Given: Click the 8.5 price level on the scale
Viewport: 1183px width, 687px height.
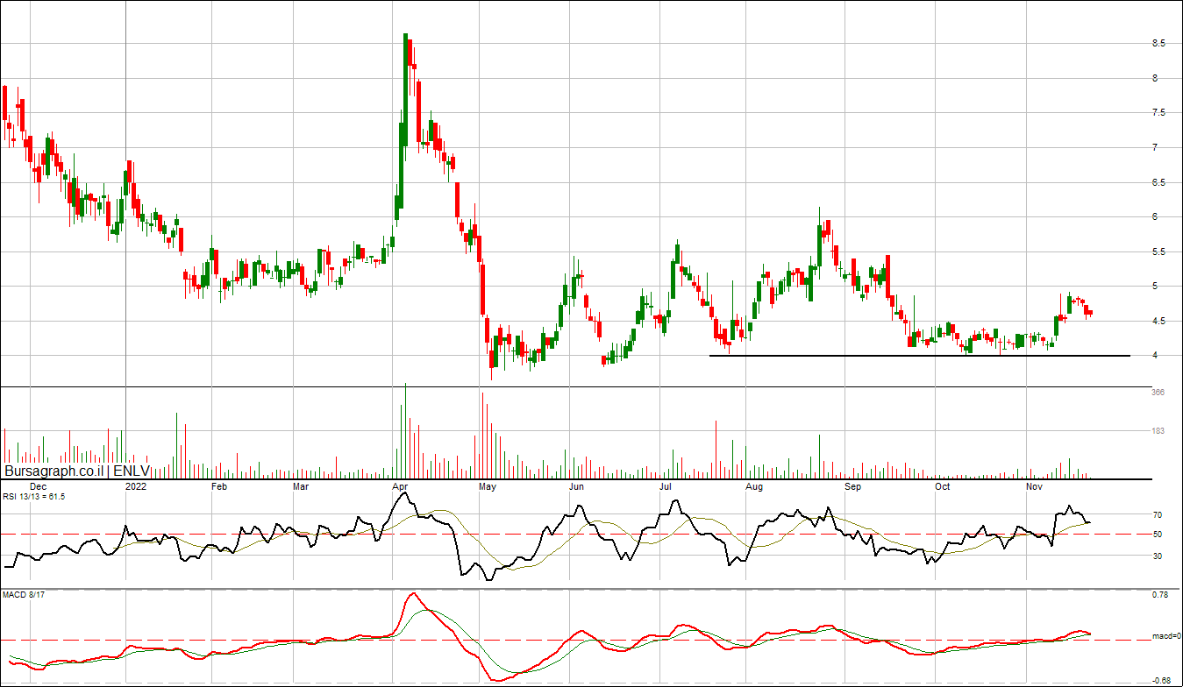Looking at the screenshot, I should click(x=1158, y=43).
